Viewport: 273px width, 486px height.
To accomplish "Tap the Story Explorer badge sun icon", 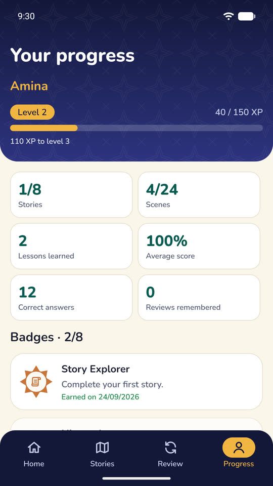I will click(x=36, y=382).
